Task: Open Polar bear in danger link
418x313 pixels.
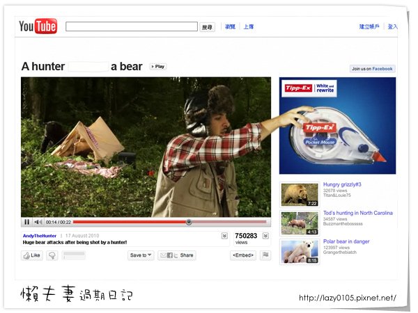Action: tap(346, 241)
